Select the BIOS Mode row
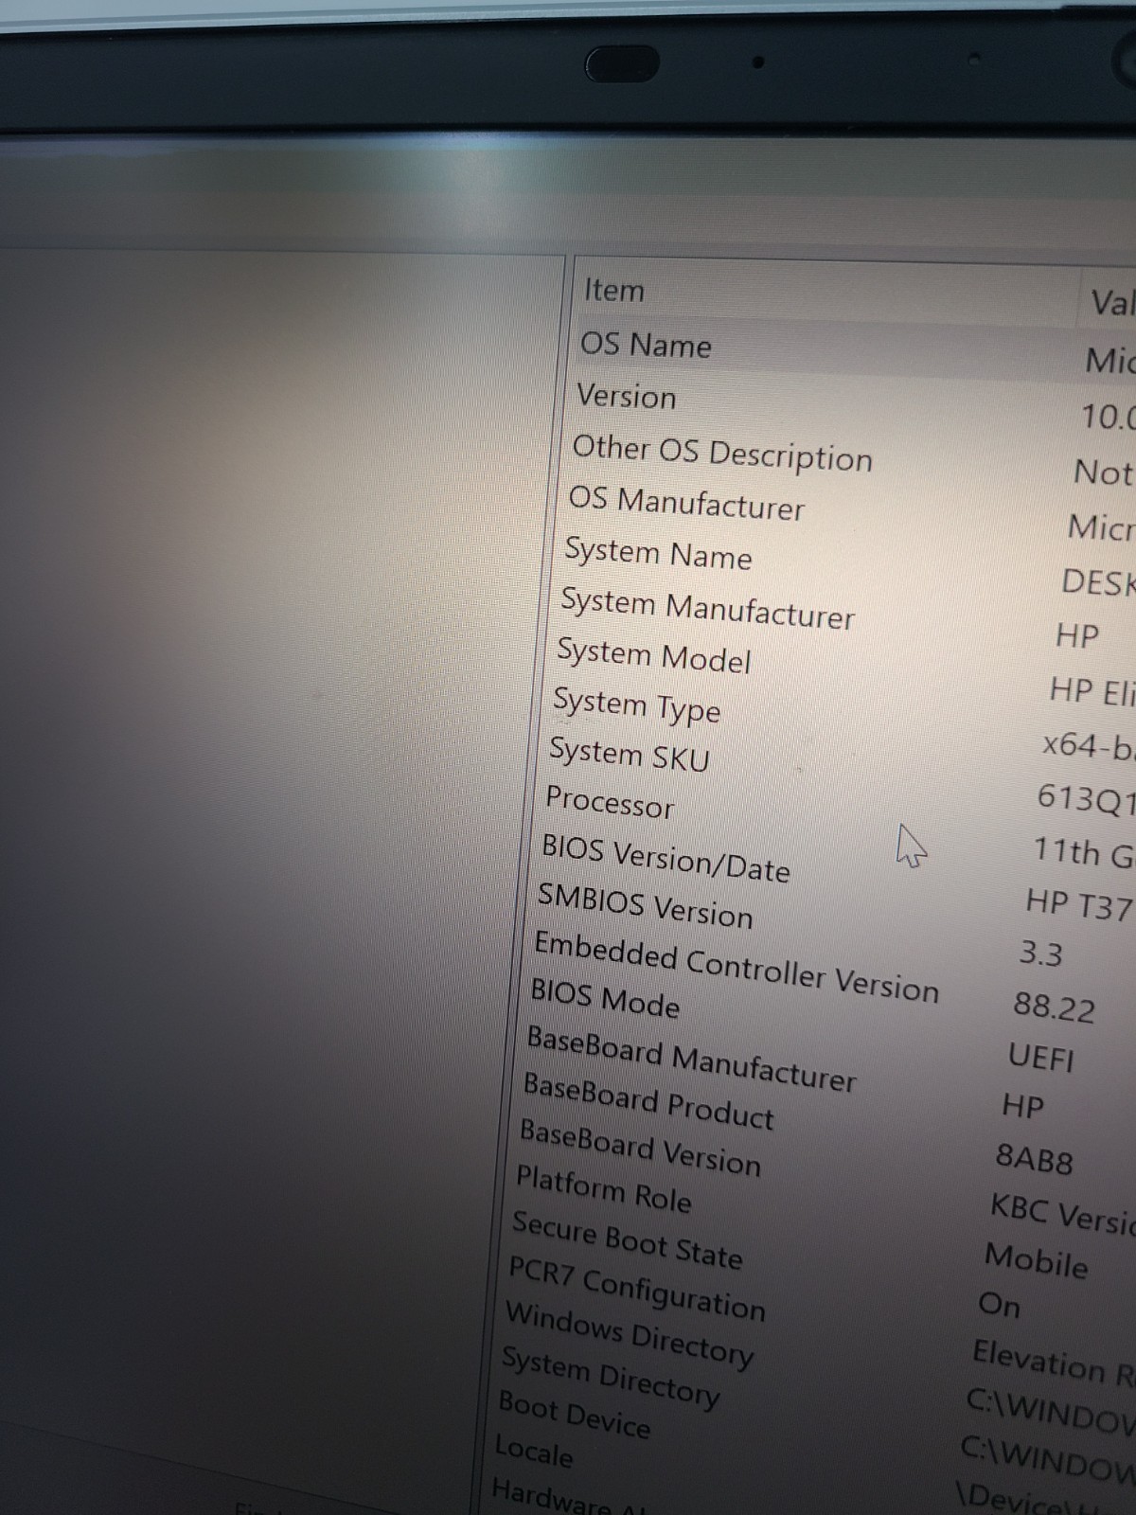 point(604,999)
